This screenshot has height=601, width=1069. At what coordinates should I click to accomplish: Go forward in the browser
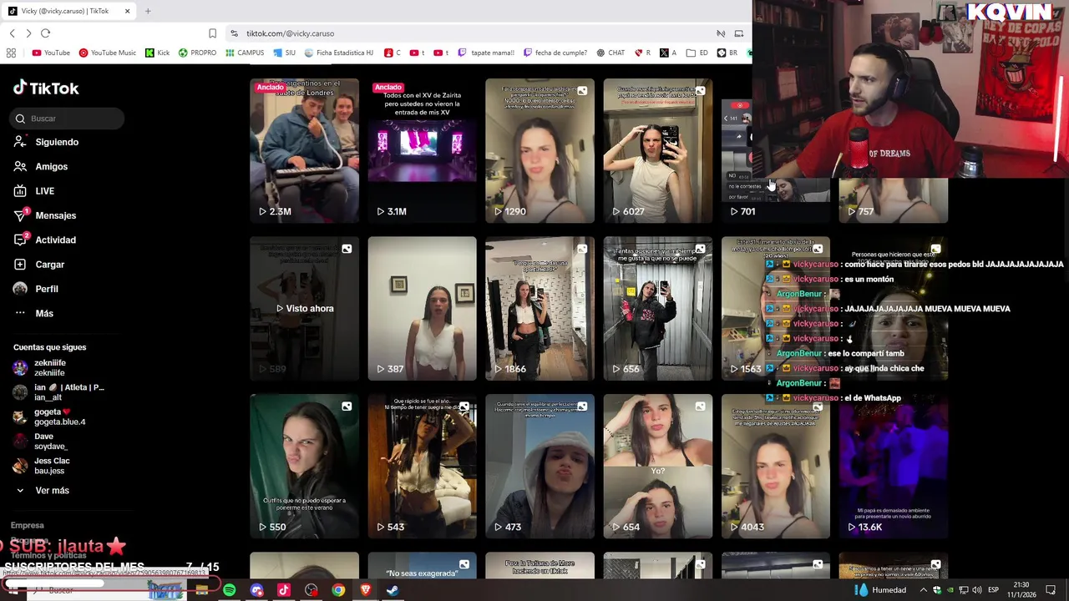point(28,33)
